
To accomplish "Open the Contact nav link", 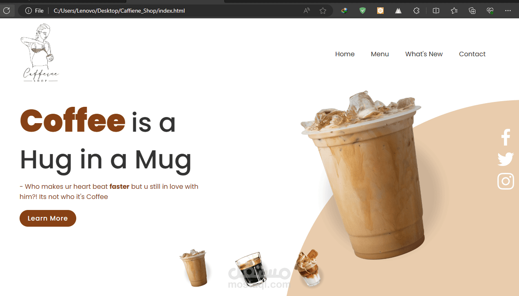I will 472,54.
